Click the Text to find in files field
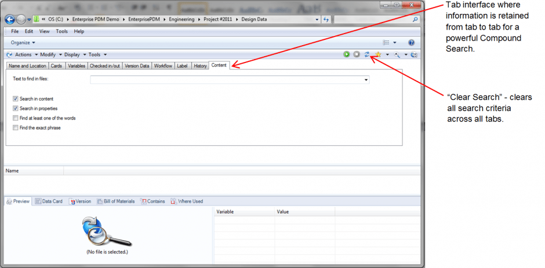The width and height of the screenshot is (545, 268). pyautogui.click(x=226, y=80)
